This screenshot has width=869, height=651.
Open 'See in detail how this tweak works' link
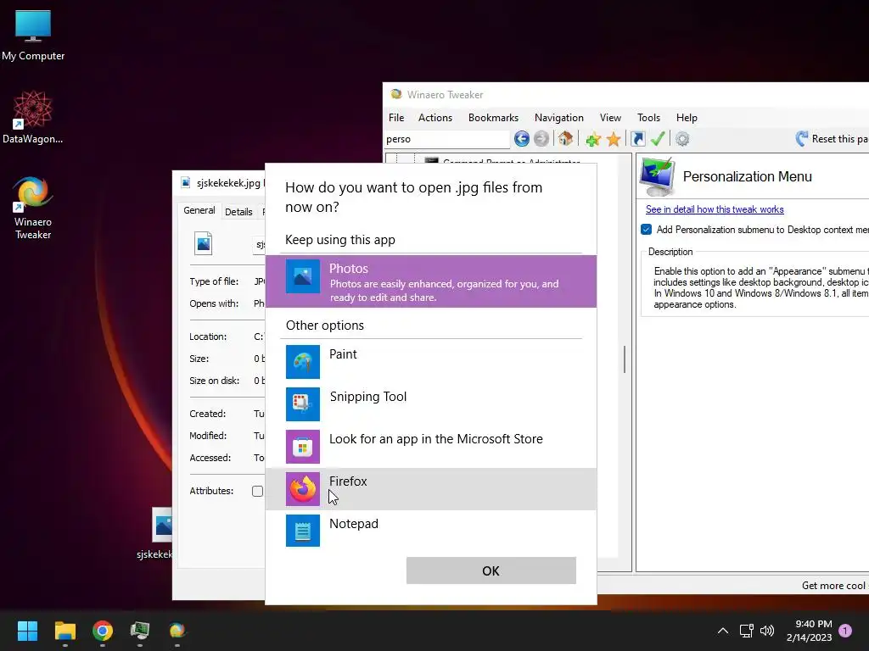pos(715,209)
